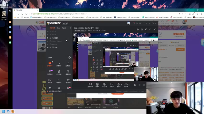Toggle the lock on the 摄像头 2 source
Screen dimensions: 204x114
click(x=50, y=38)
